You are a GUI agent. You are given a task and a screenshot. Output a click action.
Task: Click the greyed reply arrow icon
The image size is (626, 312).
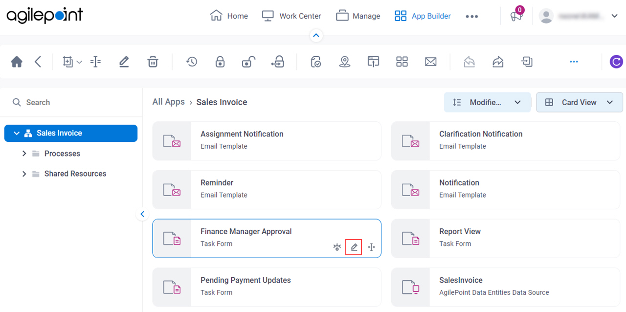pyautogui.click(x=469, y=62)
